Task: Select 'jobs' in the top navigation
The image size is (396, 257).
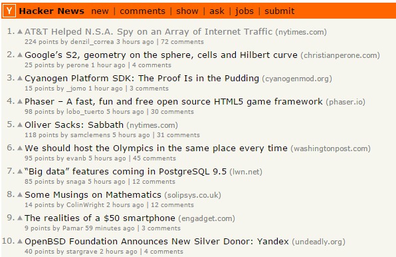Action: point(245,11)
